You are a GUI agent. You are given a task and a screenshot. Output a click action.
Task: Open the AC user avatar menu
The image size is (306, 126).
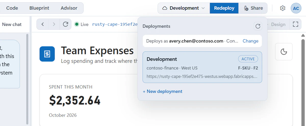(x=296, y=8)
